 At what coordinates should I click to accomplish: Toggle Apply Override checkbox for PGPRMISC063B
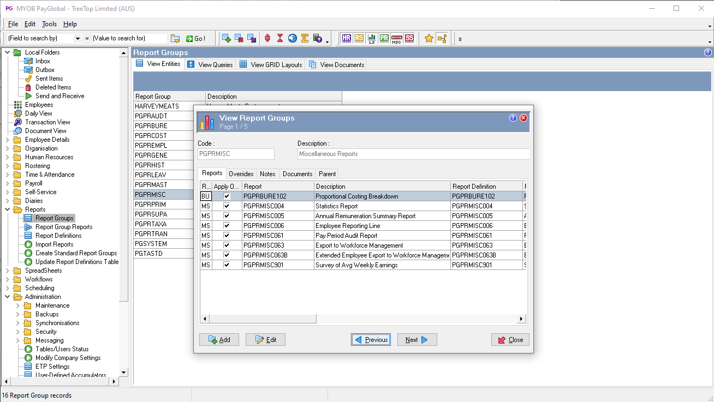pos(227,255)
